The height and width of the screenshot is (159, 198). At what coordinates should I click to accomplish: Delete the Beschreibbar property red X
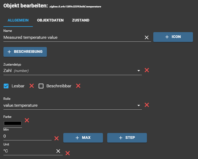(78, 86)
